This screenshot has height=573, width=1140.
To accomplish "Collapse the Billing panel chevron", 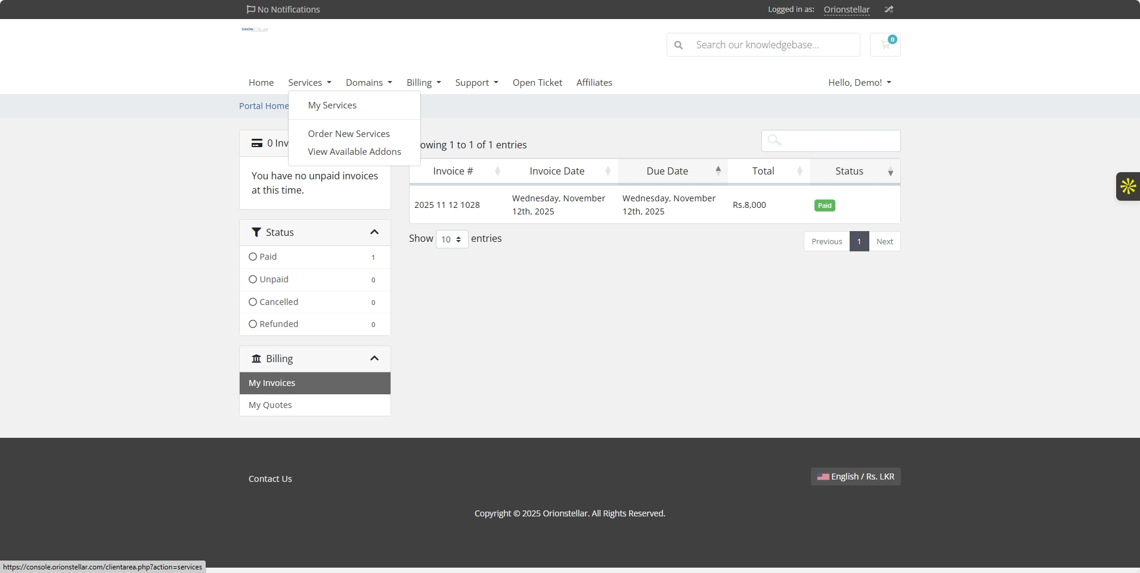I will [x=374, y=359].
